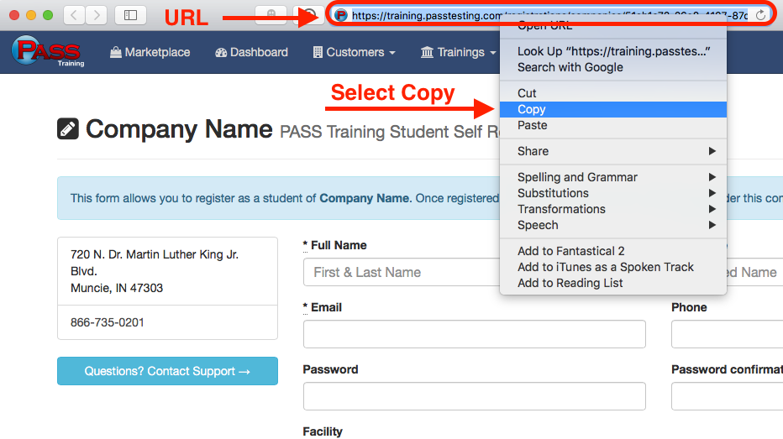This screenshot has height=439, width=783.
Task: Open the Dashboard nav link
Action: click(x=252, y=52)
